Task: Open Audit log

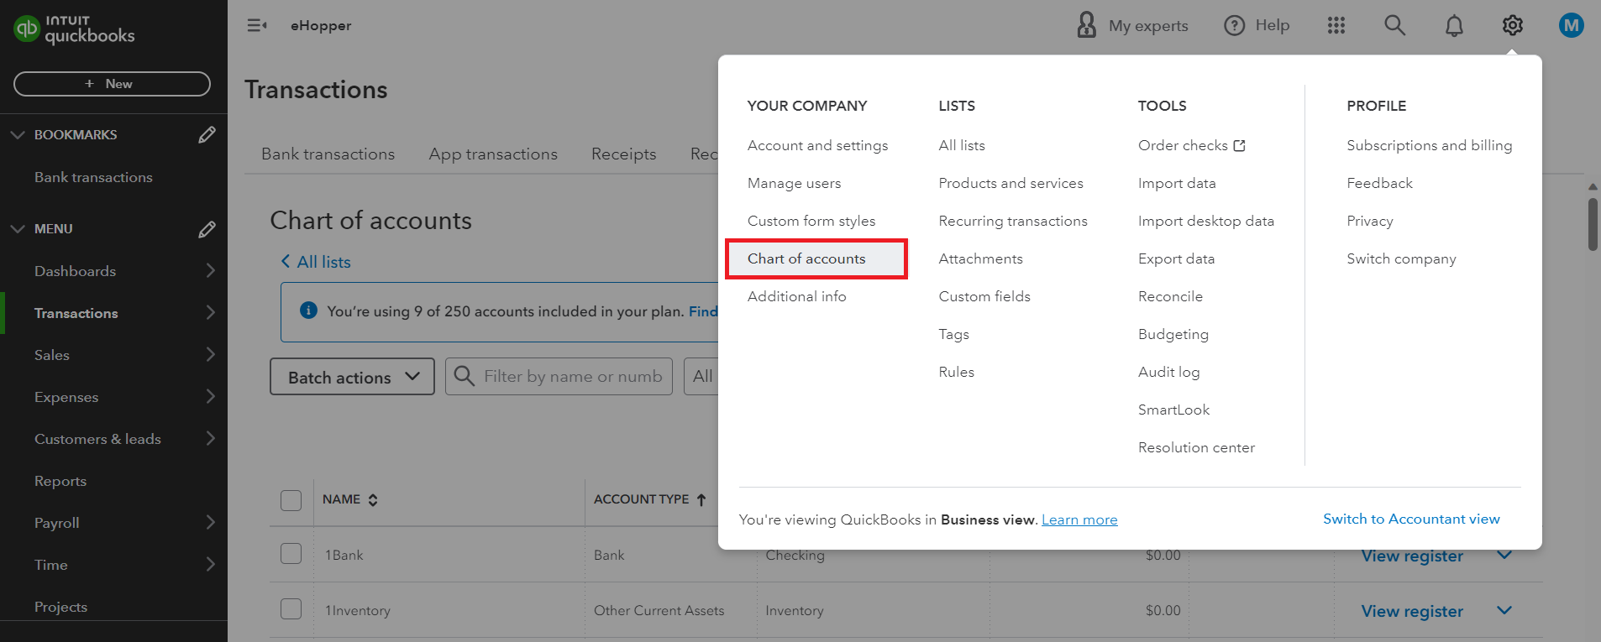Action: point(1168,372)
